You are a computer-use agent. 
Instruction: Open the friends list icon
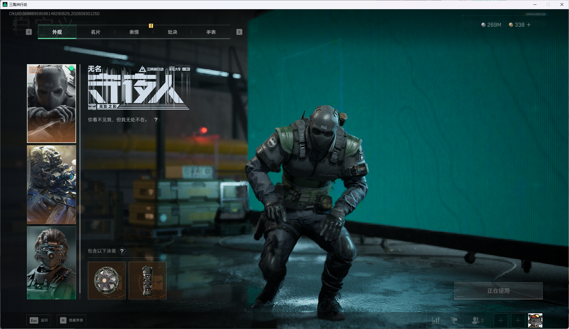tap(477, 320)
